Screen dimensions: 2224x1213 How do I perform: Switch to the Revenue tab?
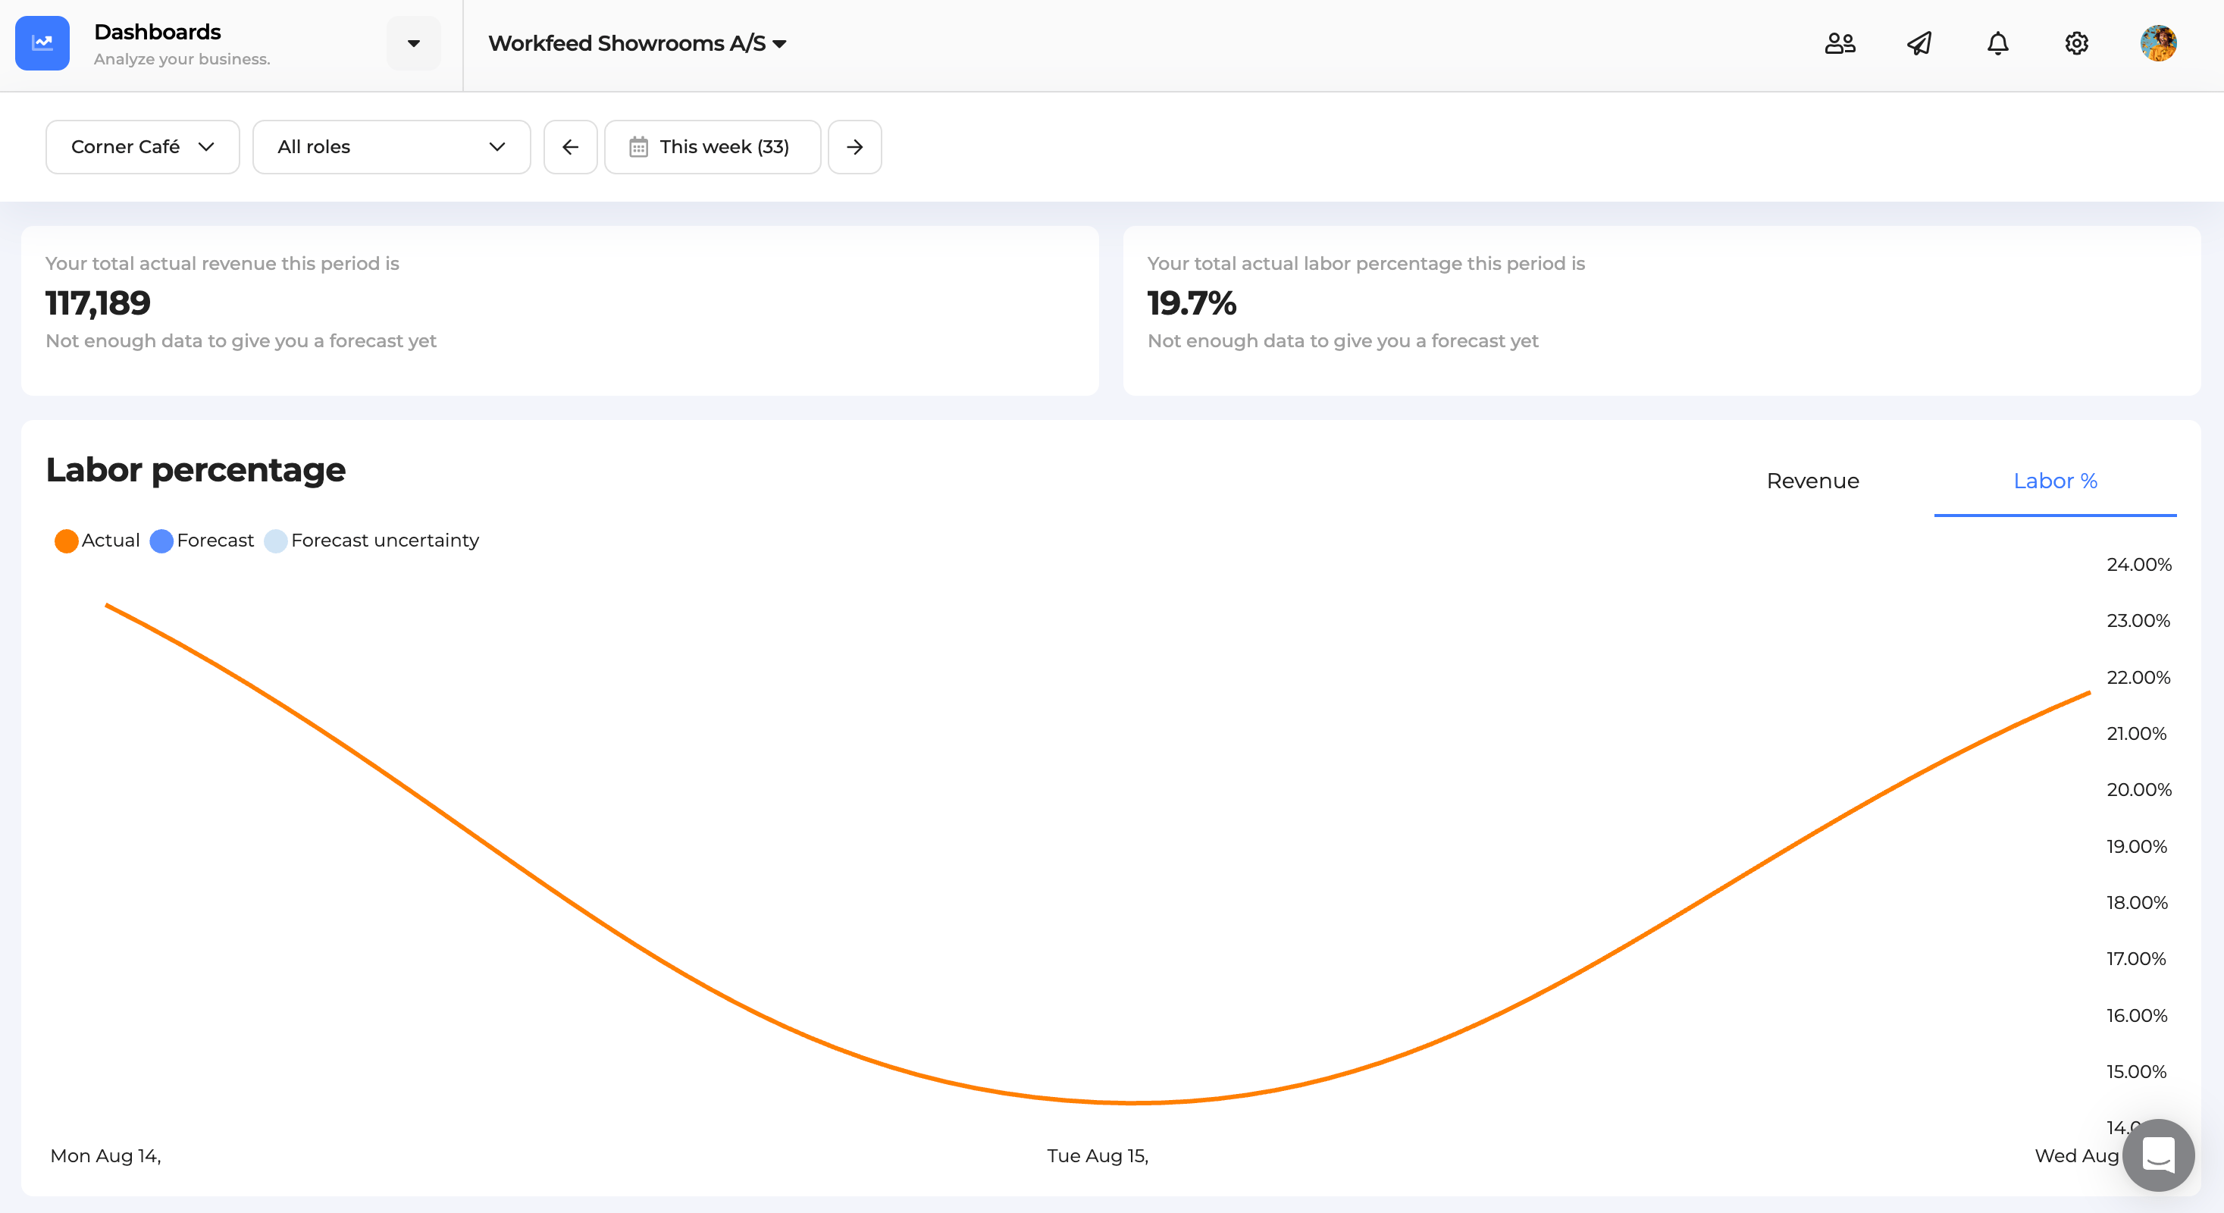tap(1812, 481)
